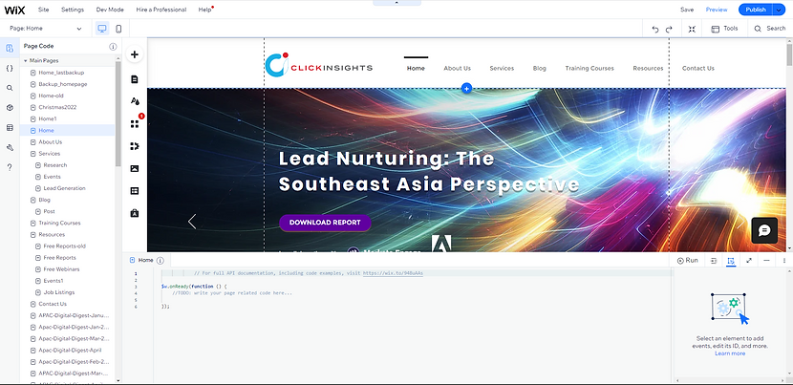Click Contact Us in site navigation
This screenshot has width=793, height=385.
click(697, 68)
